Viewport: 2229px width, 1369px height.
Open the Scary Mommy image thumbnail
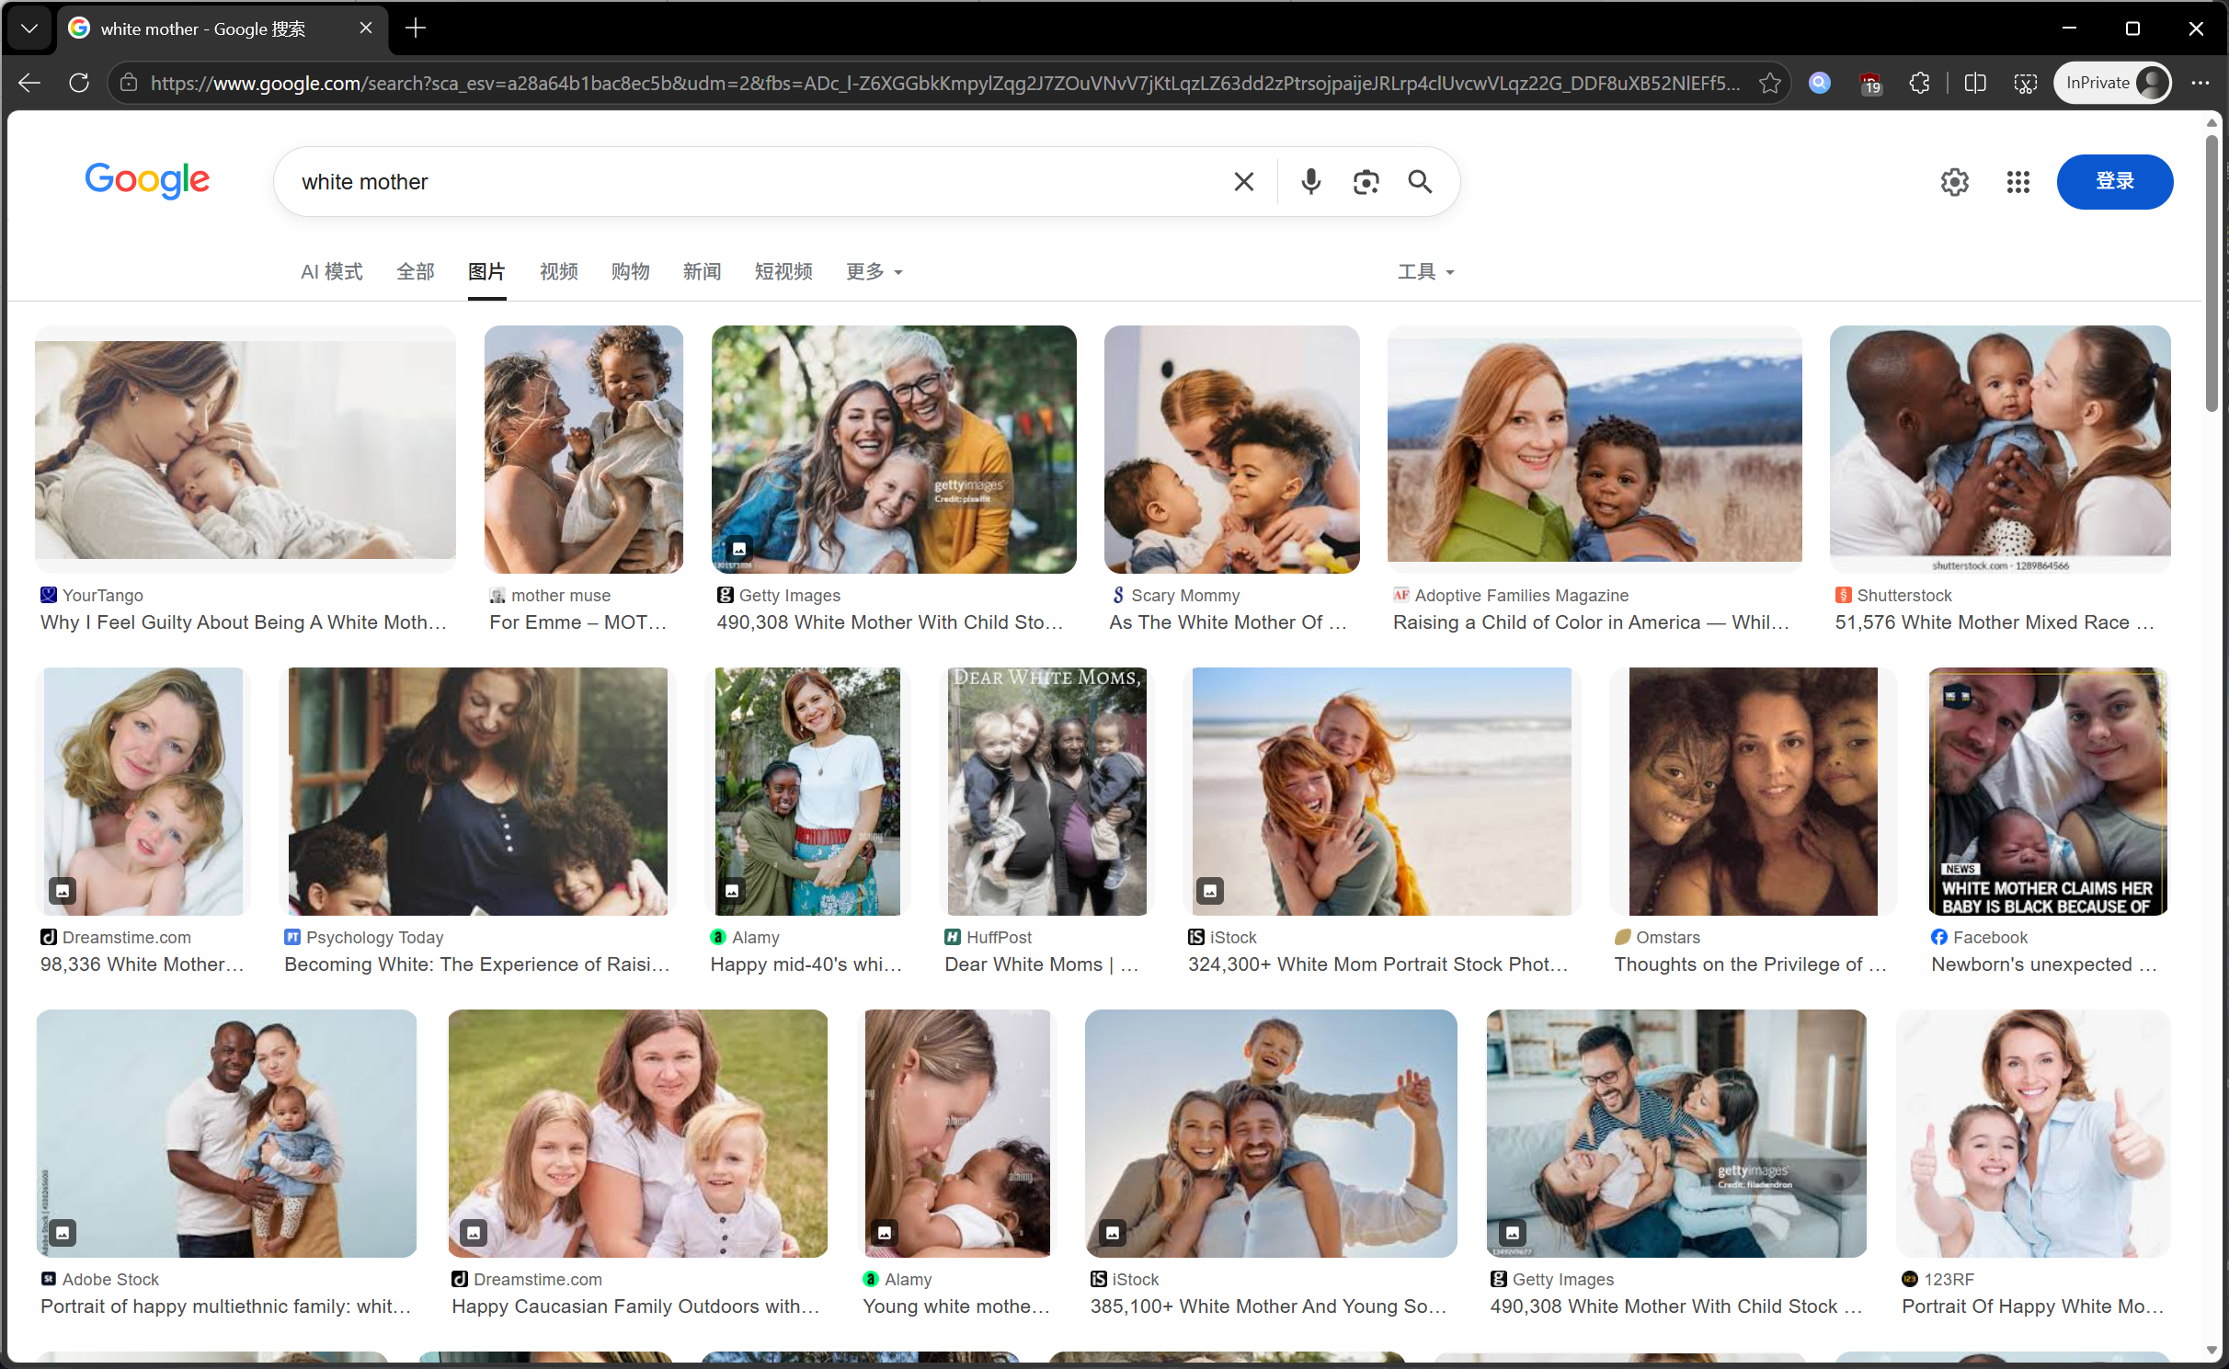click(1231, 450)
